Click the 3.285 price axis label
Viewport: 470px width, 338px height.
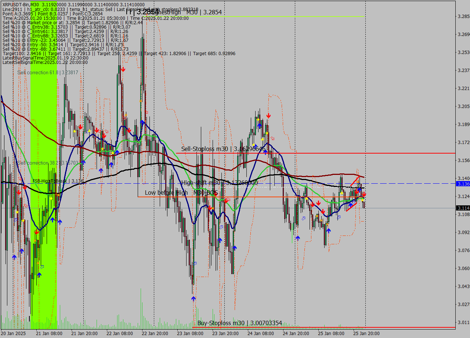tap(463, 17)
